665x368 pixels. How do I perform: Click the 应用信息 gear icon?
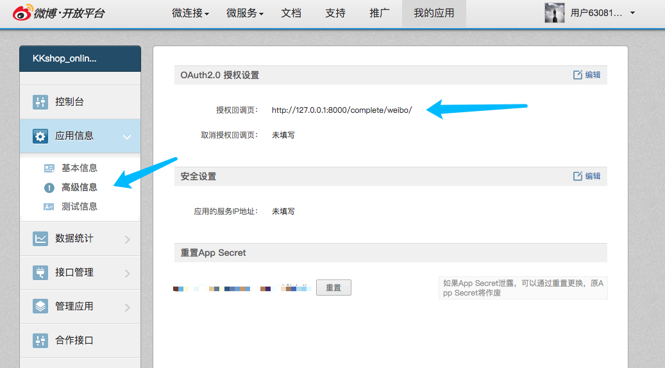pos(40,136)
